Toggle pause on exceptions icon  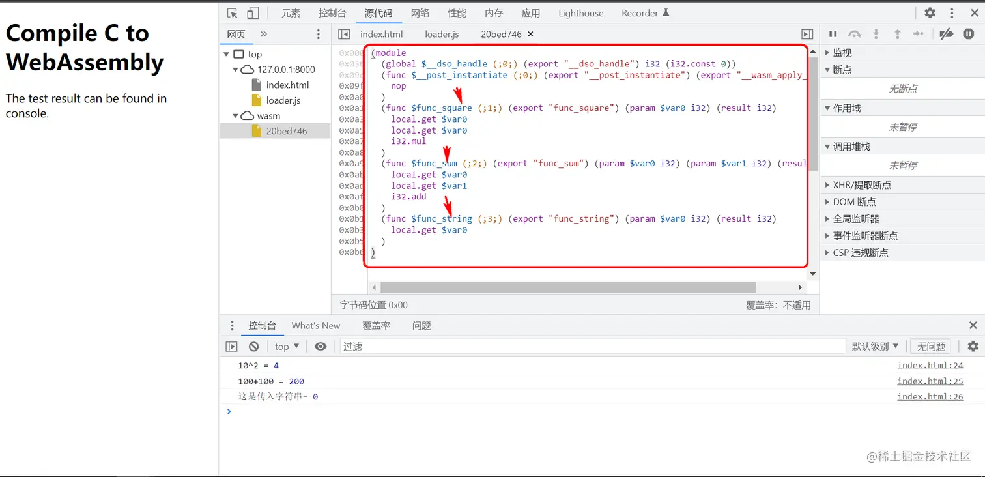point(969,35)
